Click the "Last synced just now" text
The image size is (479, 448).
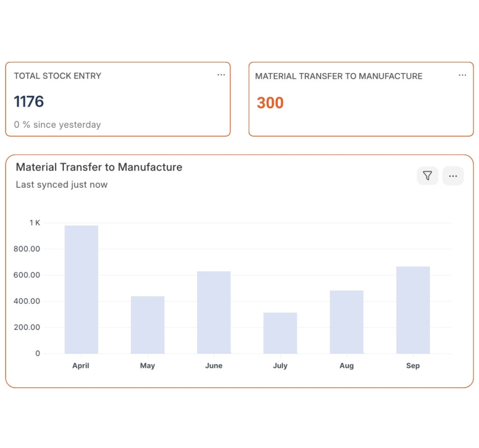[62, 185]
